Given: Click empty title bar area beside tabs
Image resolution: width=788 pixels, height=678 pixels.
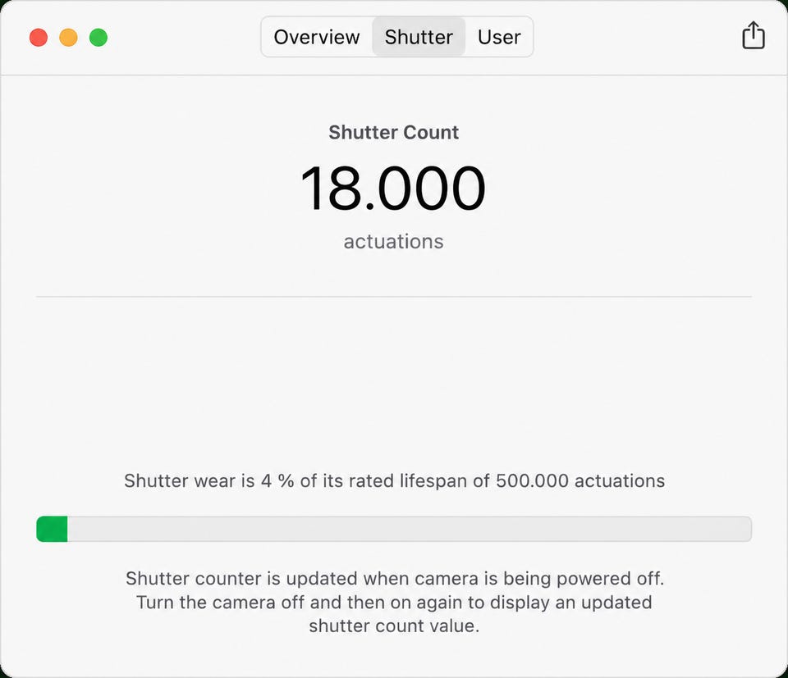Looking at the screenshot, I should (x=633, y=38).
